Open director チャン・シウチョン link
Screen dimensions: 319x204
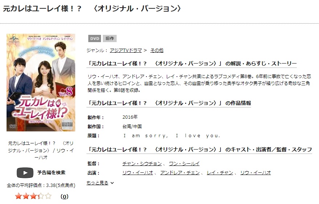142,164
